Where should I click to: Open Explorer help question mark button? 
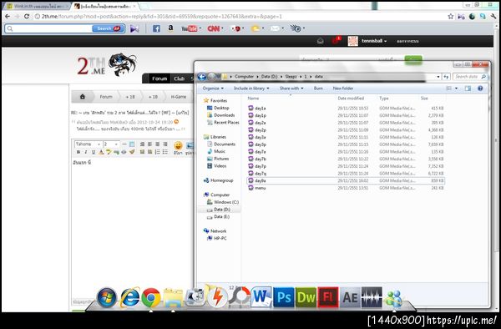[x=480, y=89]
